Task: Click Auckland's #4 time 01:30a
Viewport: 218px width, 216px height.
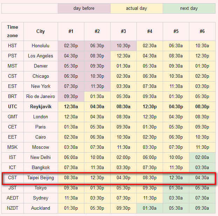Action: point(150,208)
